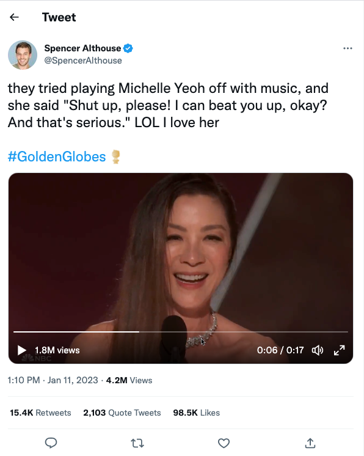Screen dimensions: 364x456
Task: Open the 1:10 PM Jan 11, 2023 timestamp
Action: coord(53,380)
